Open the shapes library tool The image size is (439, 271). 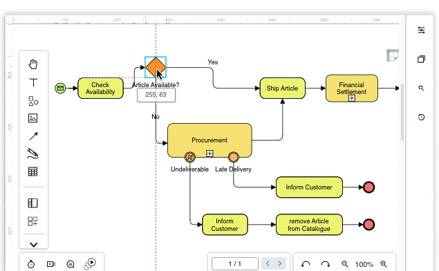[33, 101]
